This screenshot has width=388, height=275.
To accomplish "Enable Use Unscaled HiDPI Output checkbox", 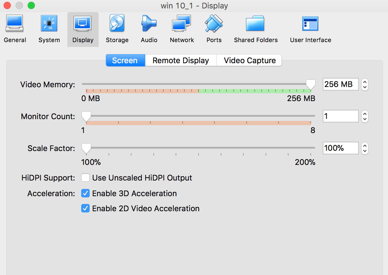I will click(85, 178).
